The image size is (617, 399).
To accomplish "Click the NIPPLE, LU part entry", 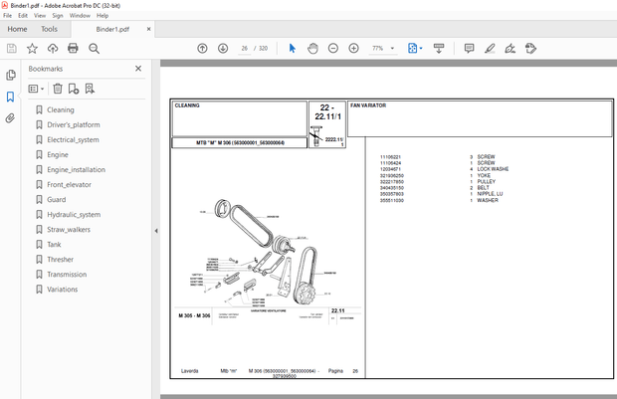I will coord(490,194).
